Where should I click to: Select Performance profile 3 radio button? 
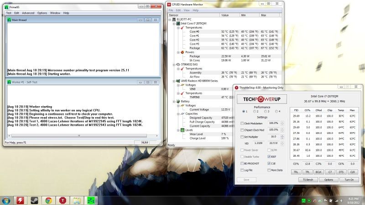266,112
